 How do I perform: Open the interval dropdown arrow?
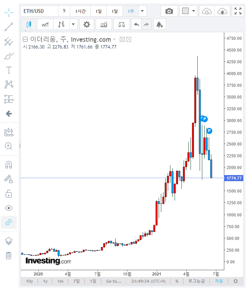coord(142,11)
